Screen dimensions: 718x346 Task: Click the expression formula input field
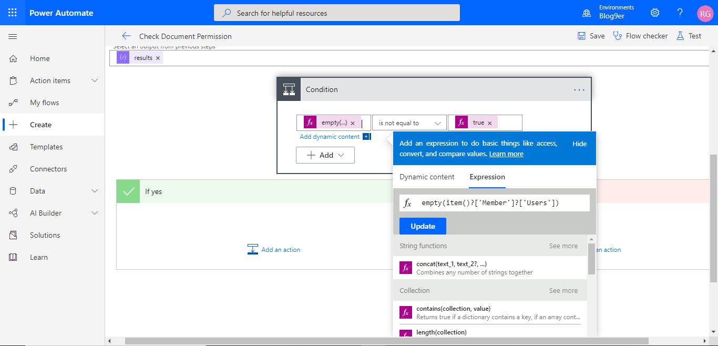(x=494, y=203)
